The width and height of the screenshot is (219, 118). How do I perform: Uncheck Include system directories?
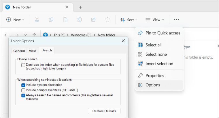coord(23,85)
